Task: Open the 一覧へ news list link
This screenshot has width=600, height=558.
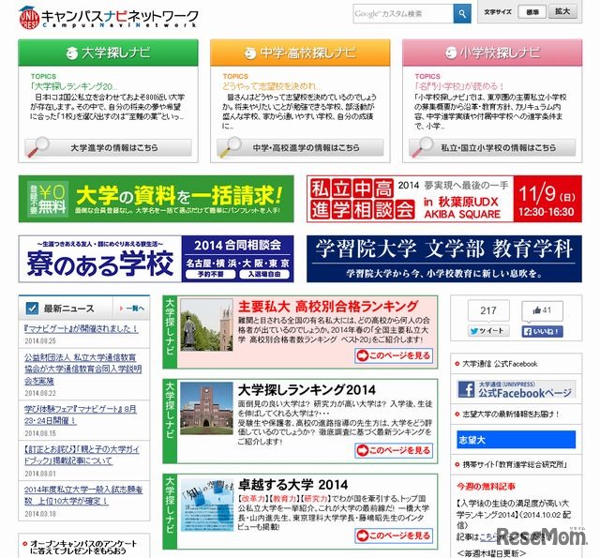Action: click(x=132, y=309)
